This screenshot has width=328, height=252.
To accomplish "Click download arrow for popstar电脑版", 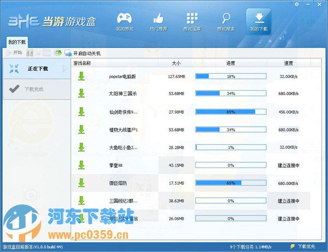I will (x=81, y=77).
